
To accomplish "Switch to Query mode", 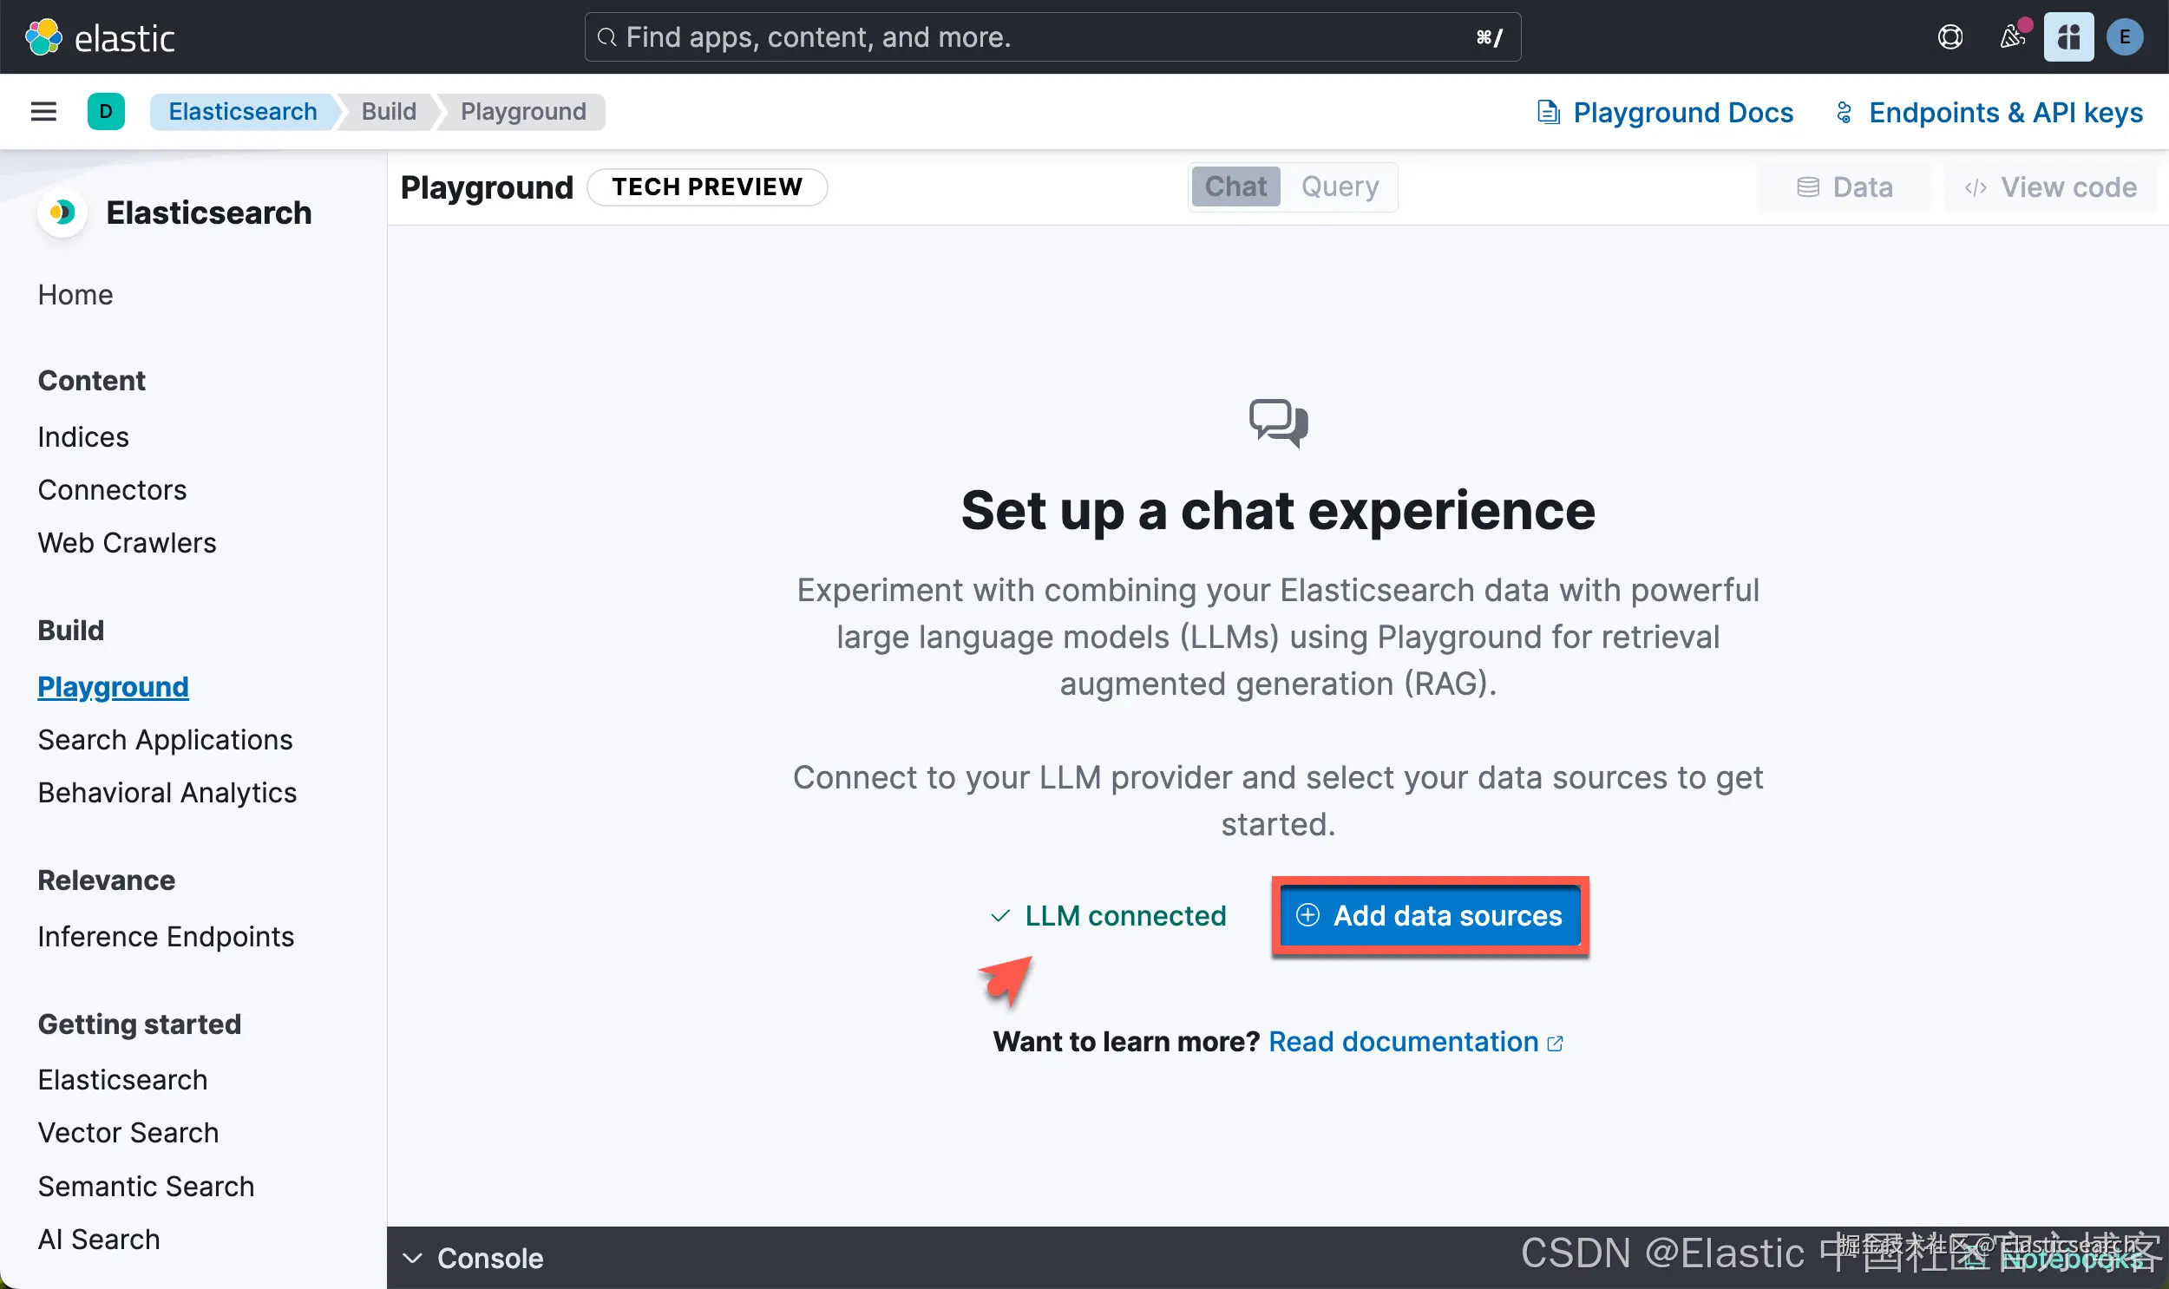I will 1340,186.
